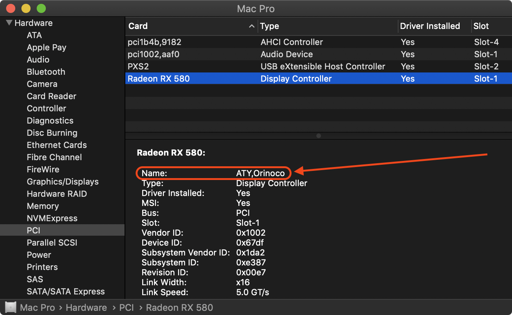Select Audio hardware category
Viewport: 512px width, 315px height.
pos(38,59)
